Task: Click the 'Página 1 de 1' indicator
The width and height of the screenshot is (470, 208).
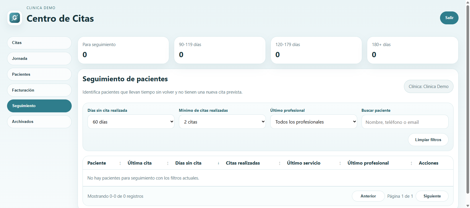Action: point(400,196)
